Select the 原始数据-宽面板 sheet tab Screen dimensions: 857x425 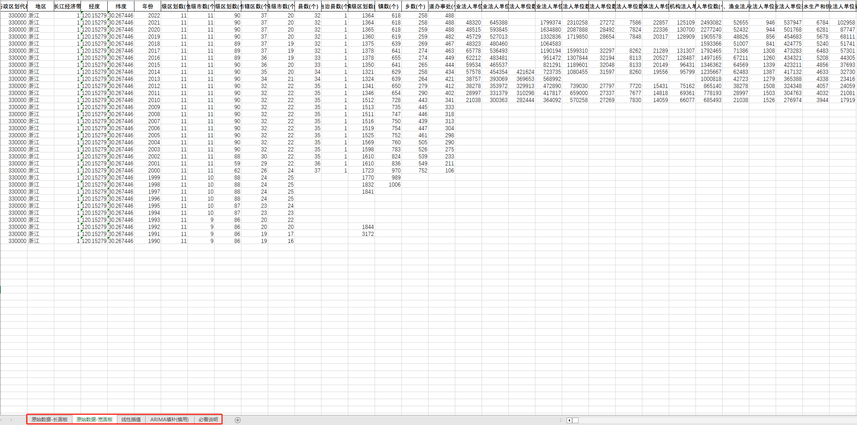coord(94,419)
